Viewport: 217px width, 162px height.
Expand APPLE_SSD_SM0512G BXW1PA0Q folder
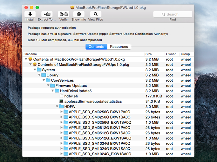pyautogui.click(x=61, y=128)
